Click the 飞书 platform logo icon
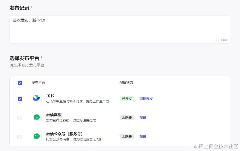Screen dimensions: 240x151 click(x=37, y=98)
